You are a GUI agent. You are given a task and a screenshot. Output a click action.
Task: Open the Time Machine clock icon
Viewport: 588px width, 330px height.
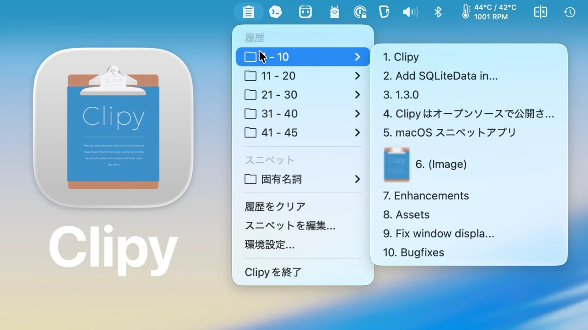click(x=570, y=12)
